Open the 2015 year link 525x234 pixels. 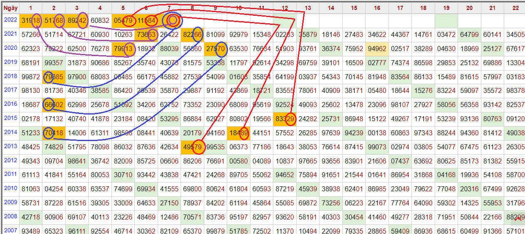[x=10, y=118]
